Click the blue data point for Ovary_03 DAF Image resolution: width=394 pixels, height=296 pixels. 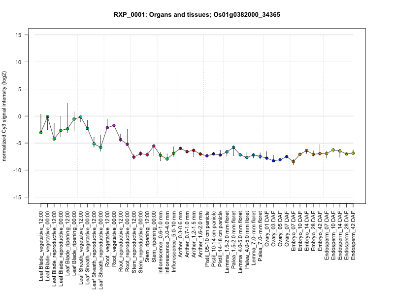273,161
